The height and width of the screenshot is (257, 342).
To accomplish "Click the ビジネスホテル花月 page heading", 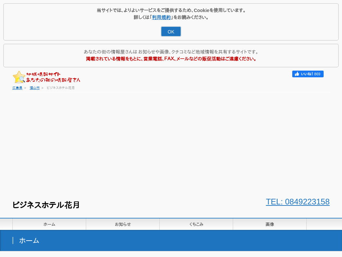I will point(46,205).
